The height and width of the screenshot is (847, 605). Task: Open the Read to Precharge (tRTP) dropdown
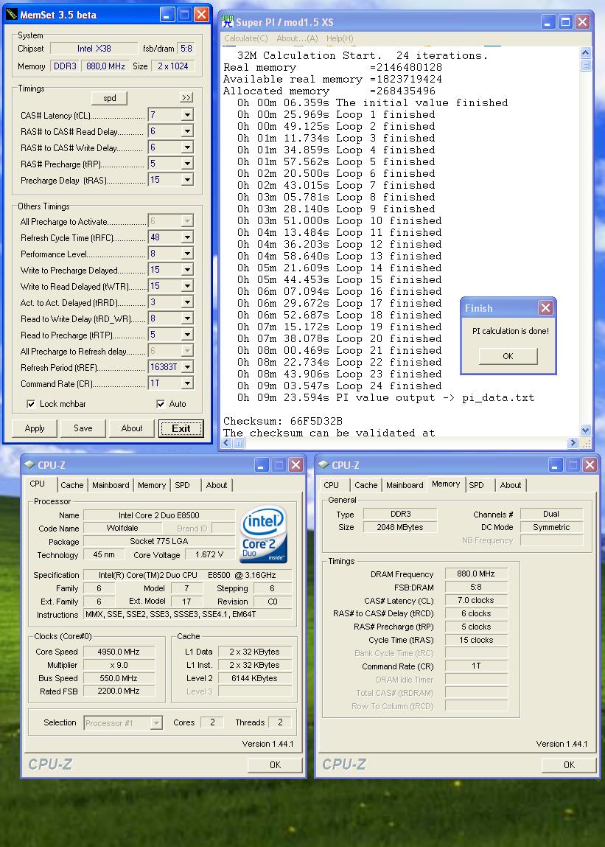coord(187,335)
